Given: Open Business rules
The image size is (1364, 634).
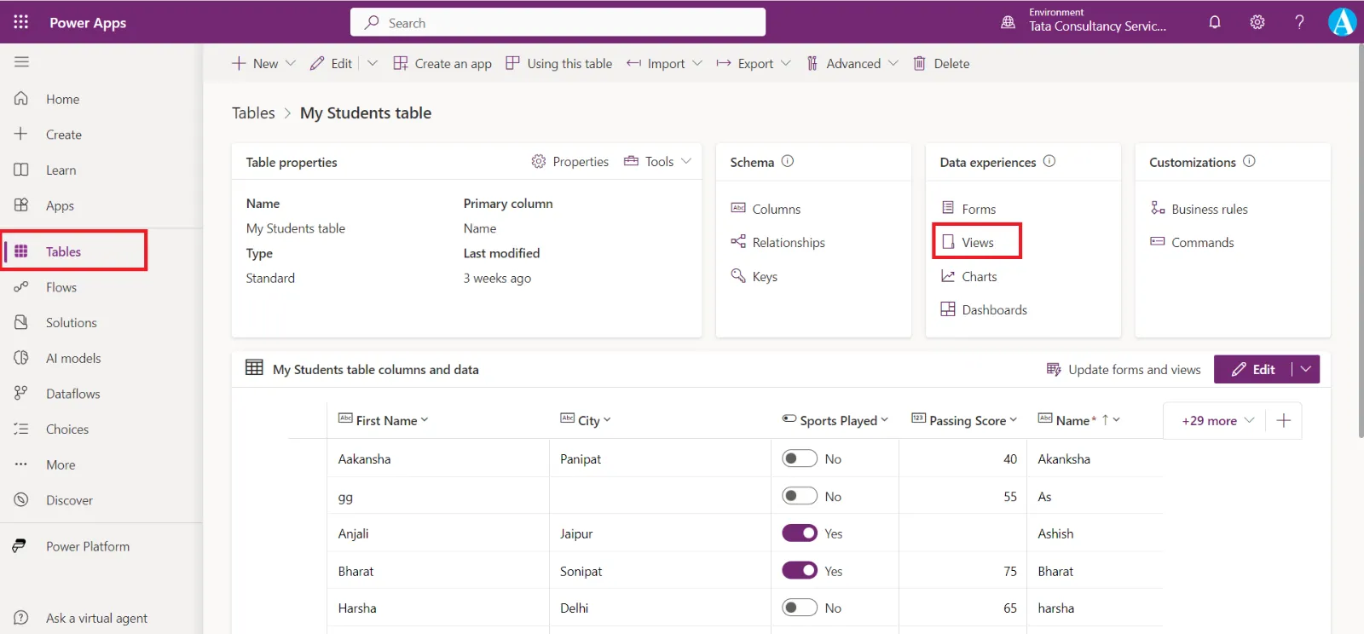Looking at the screenshot, I should (x=1199, y=209).
